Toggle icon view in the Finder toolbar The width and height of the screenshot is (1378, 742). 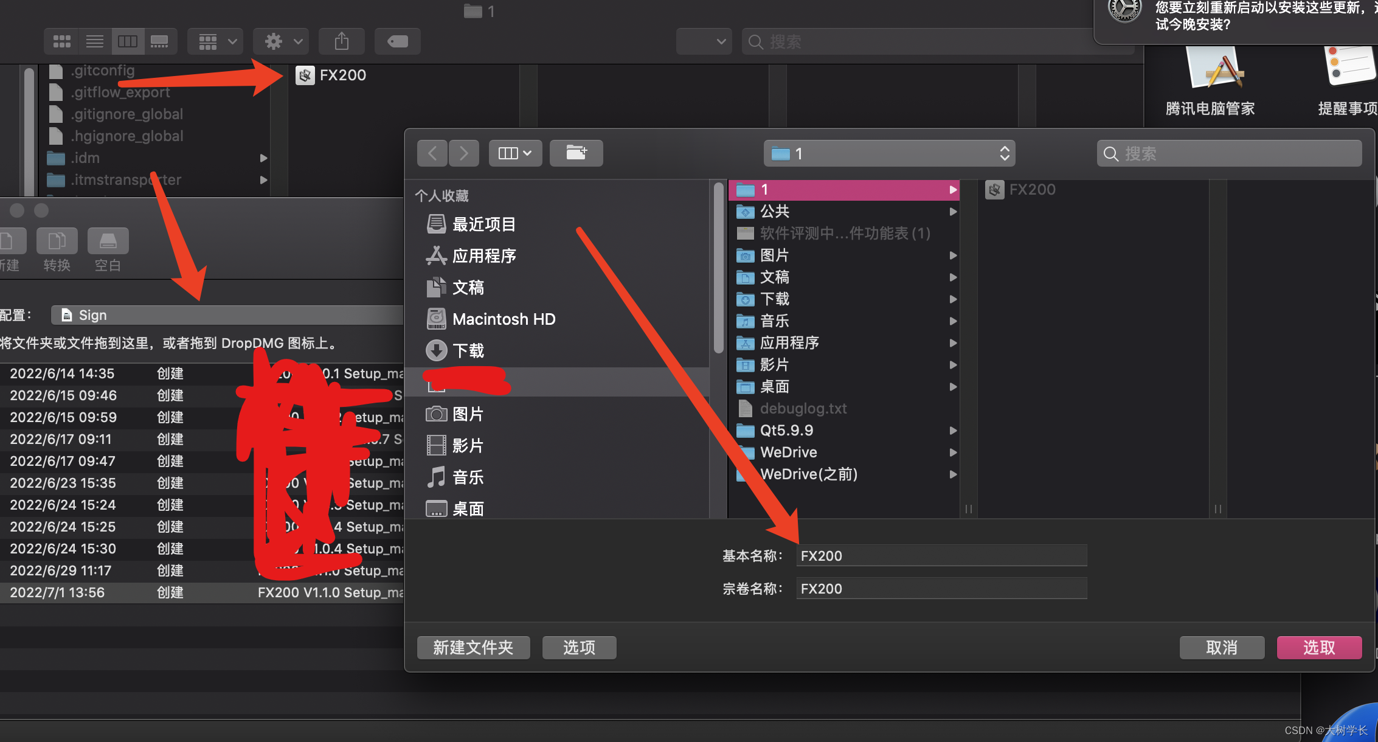[x=61, y=41]
